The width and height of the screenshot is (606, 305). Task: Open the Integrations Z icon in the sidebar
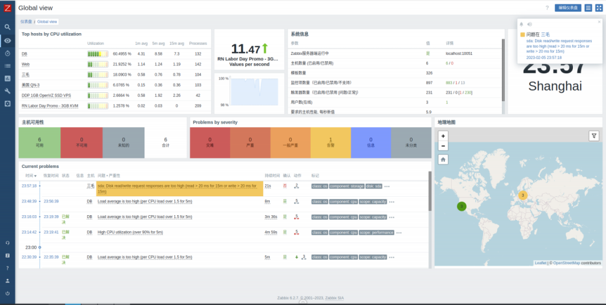(7, 255)
